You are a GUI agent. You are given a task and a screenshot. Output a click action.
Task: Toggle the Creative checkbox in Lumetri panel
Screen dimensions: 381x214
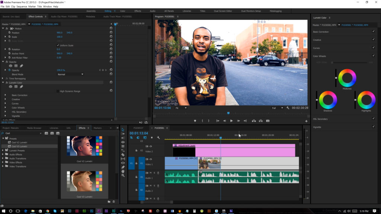pos(373,39)
